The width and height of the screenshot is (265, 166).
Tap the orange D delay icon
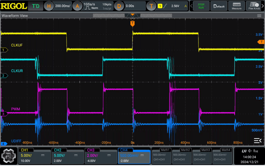119,6
